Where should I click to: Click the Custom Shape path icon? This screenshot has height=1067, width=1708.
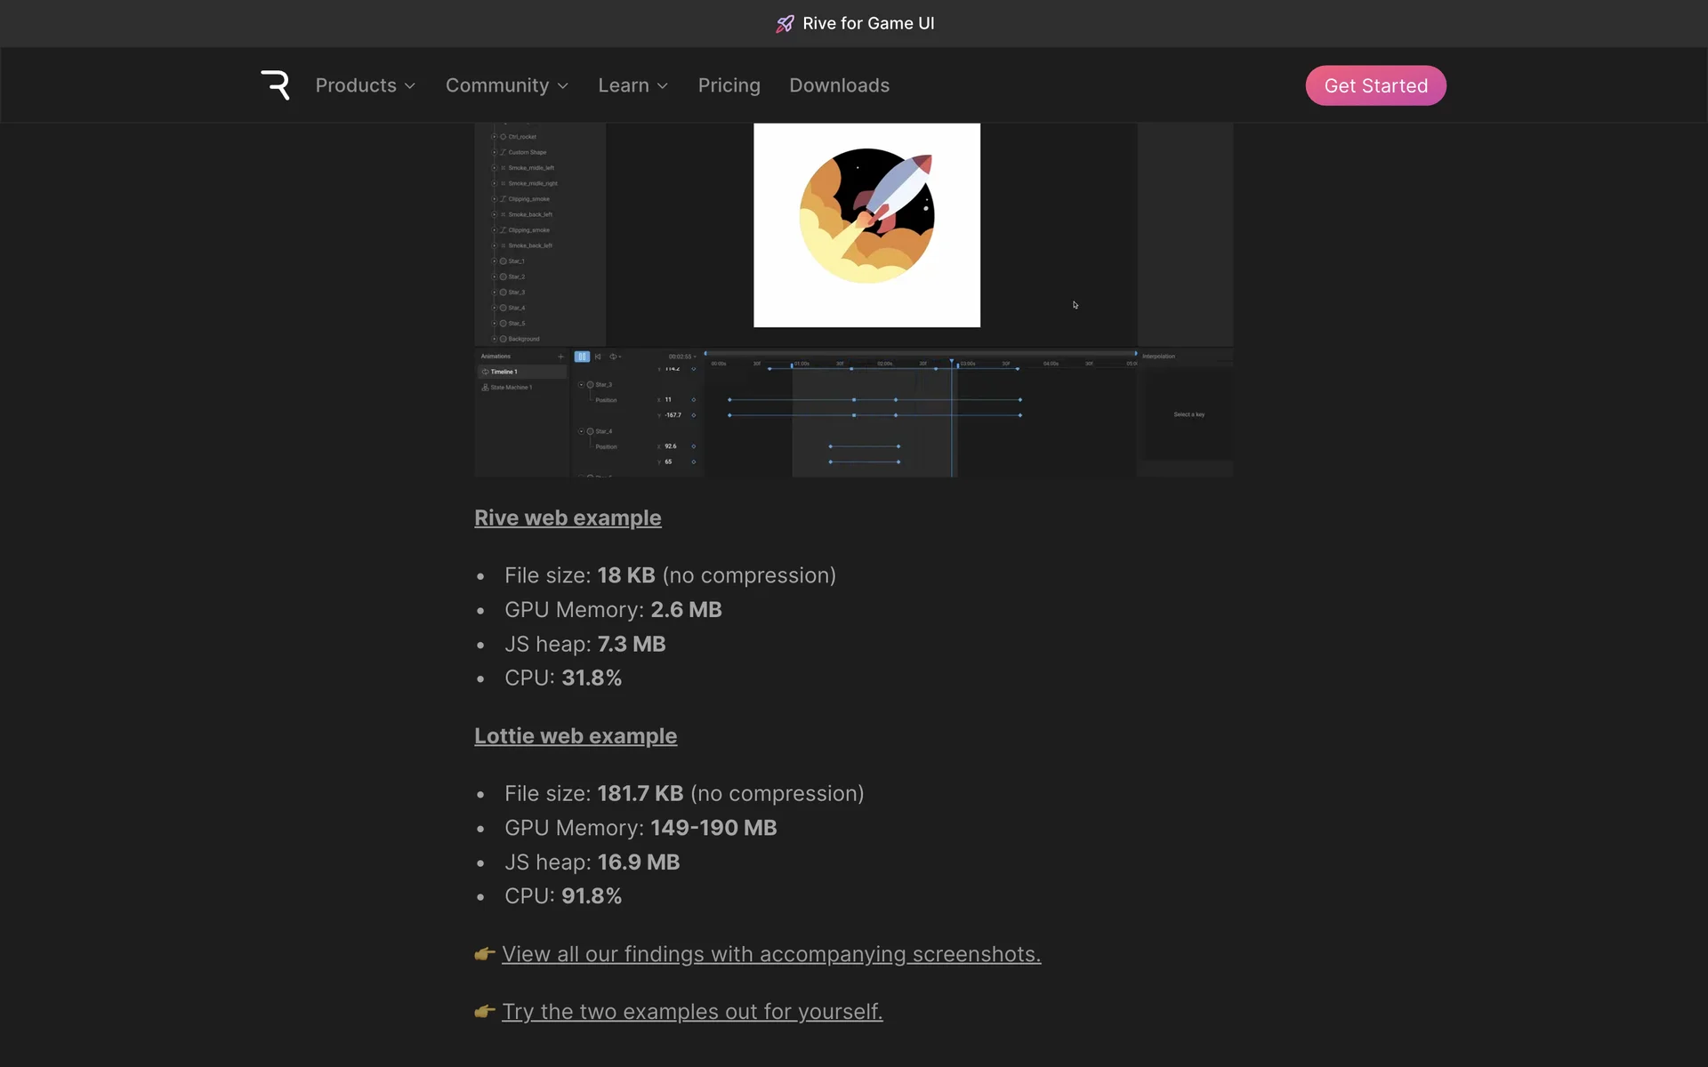503,152
